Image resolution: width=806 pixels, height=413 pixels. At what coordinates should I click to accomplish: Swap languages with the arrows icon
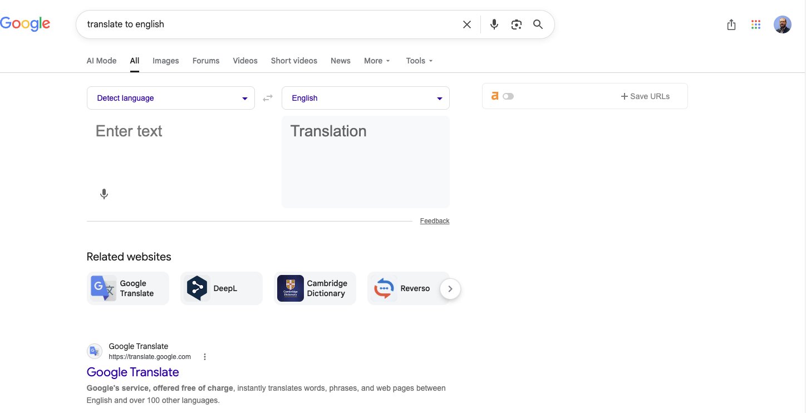point(268,98)
